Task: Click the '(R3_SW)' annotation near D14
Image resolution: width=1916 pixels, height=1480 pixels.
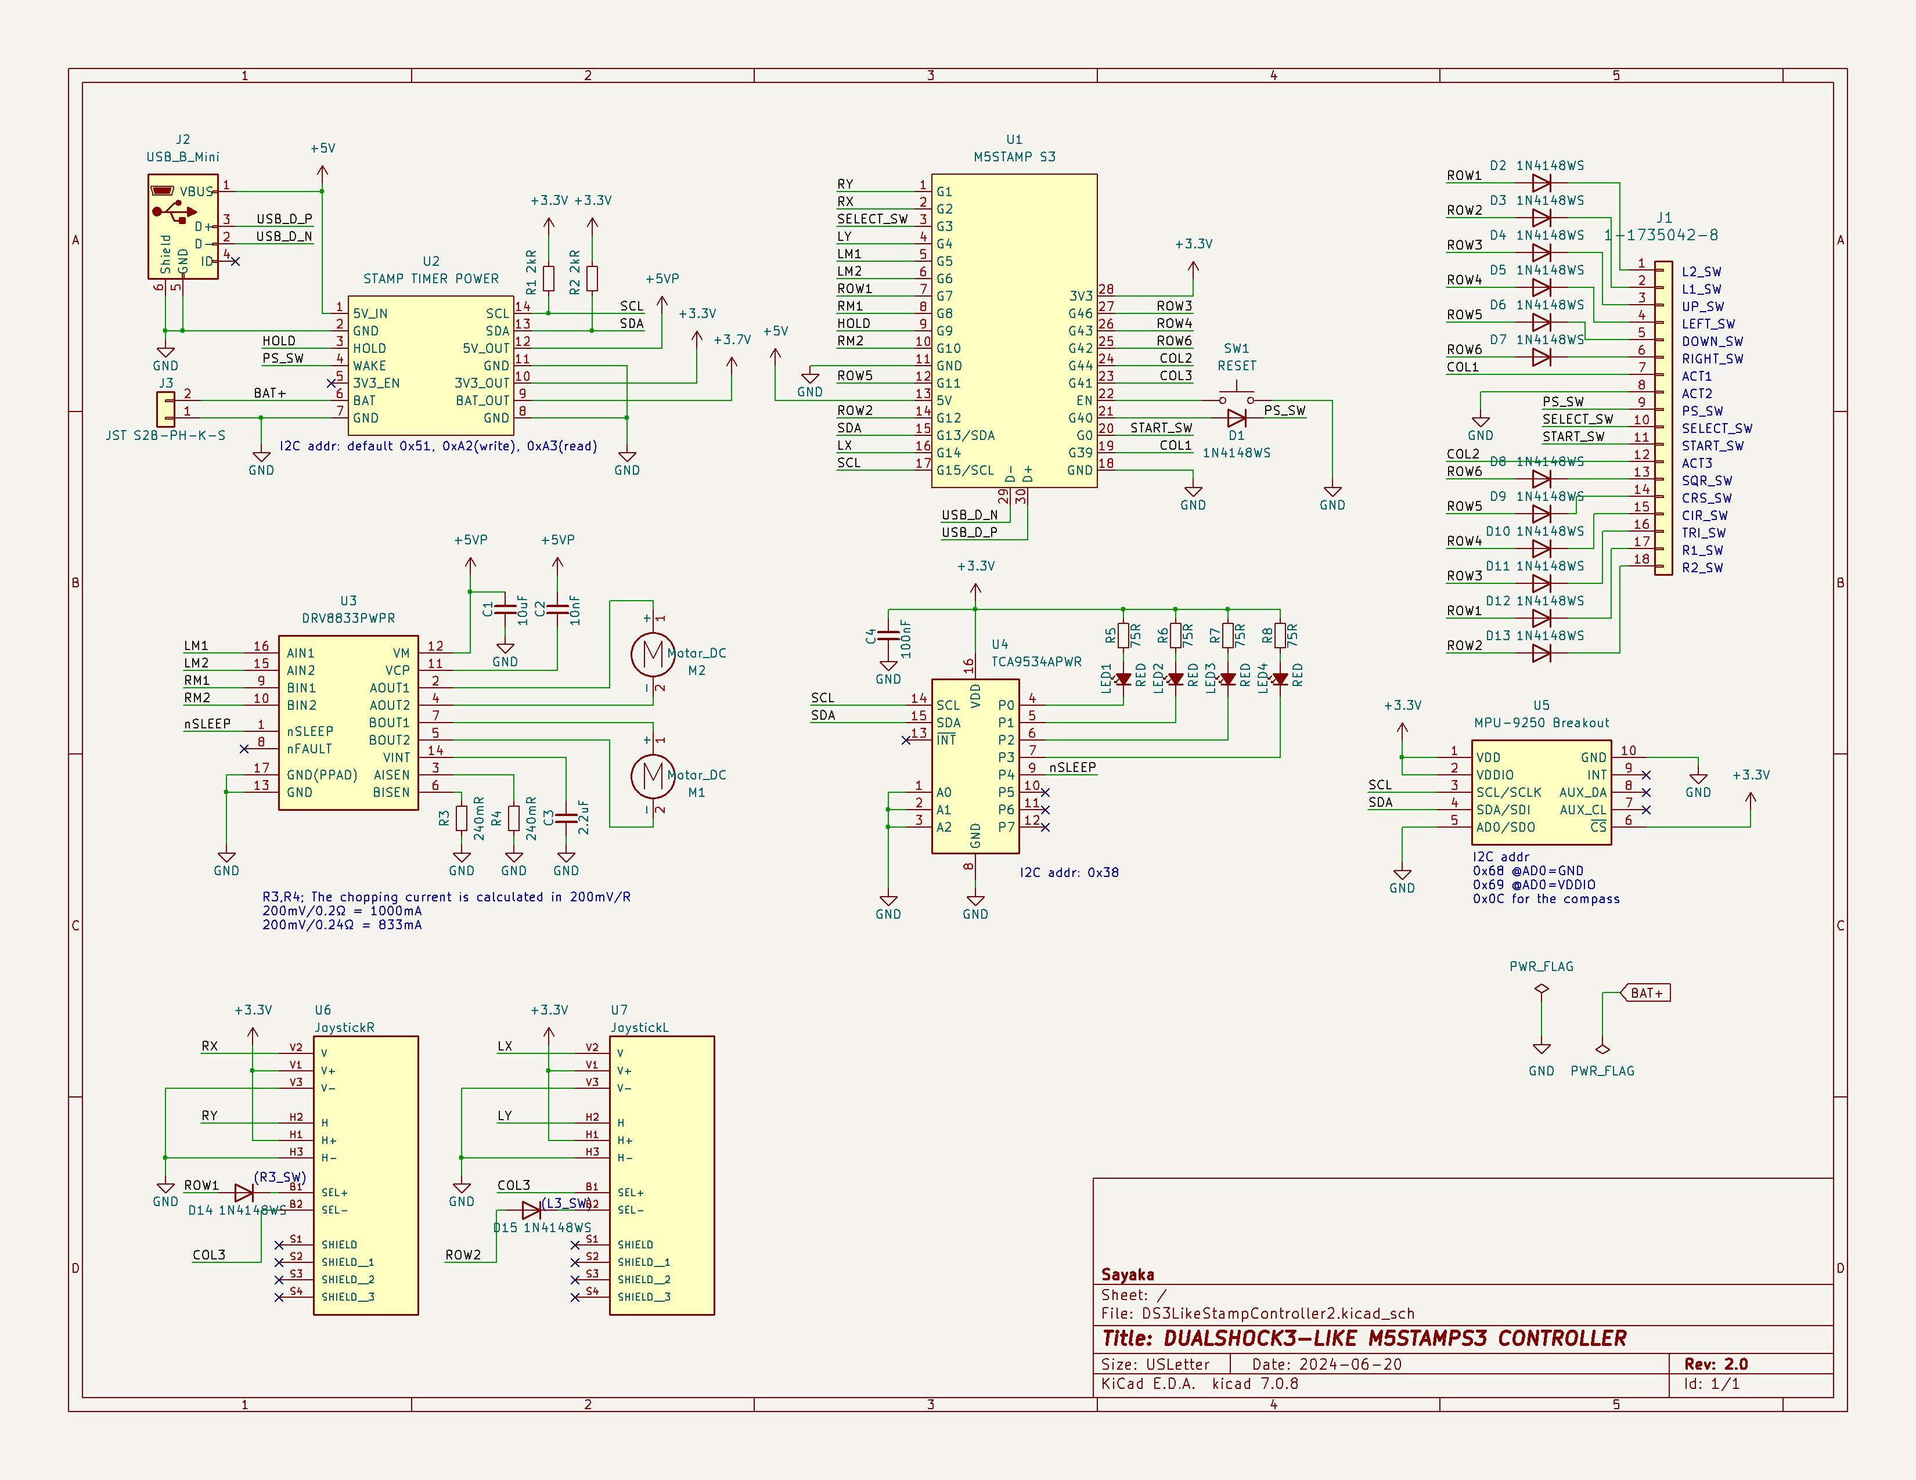Action: [280, 1176]
